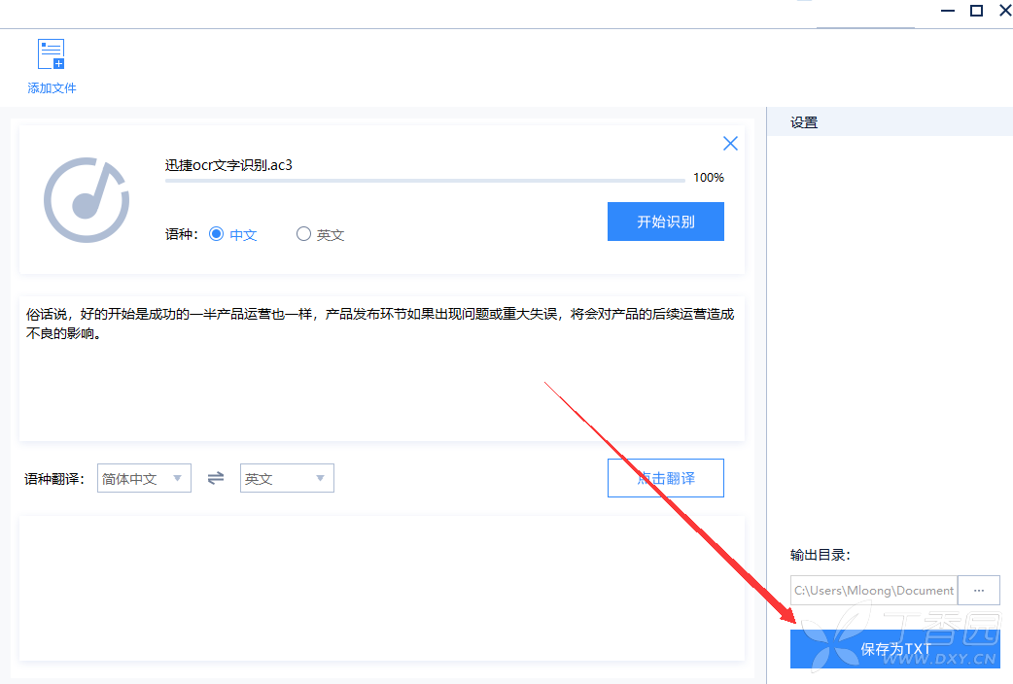The height and width of the screenshot is (684, 1013).
Task: Remove the ac3 file with the blue X
Action: coord(730,144)
